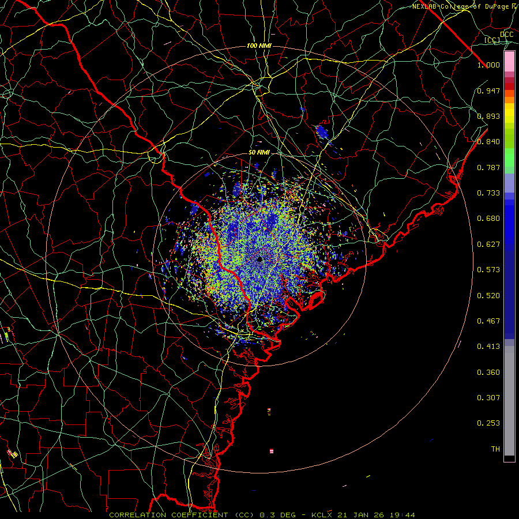Select the 0.733 legend value
This screenshot has width=519, height=519.
488,193
